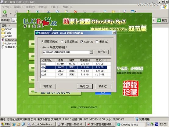Select the WXPE folder in Explorer
Screen dimensions: 169x127
tap(7, 36)
